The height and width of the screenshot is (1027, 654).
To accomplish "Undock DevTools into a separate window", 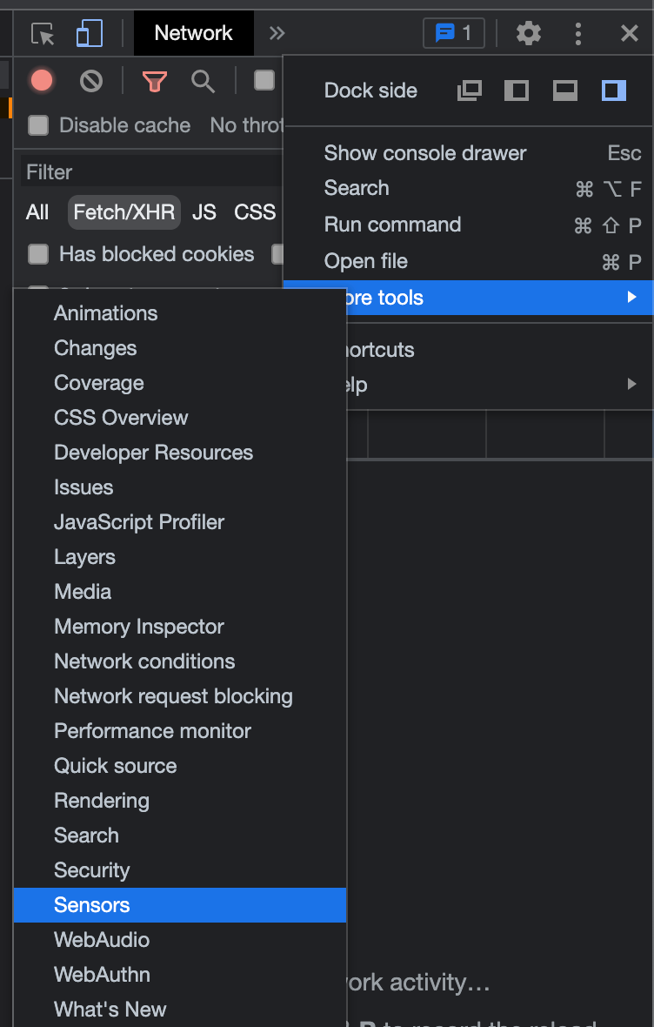I will (x=470, y=90).
